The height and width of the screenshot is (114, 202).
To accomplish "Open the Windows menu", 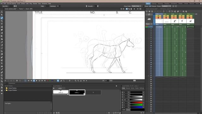I will tap(45, 3).
